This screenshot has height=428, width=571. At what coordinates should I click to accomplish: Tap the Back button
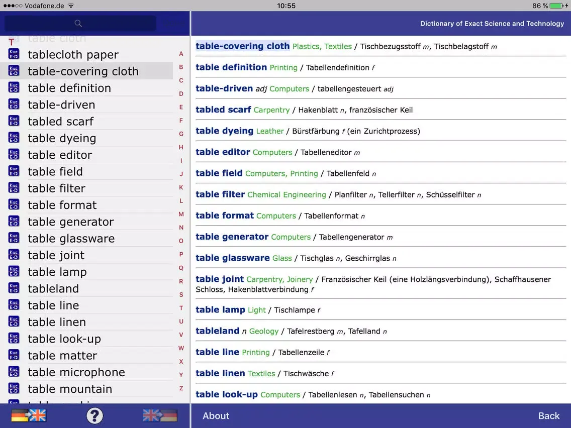pyautogui.click(x=549, y=415)
